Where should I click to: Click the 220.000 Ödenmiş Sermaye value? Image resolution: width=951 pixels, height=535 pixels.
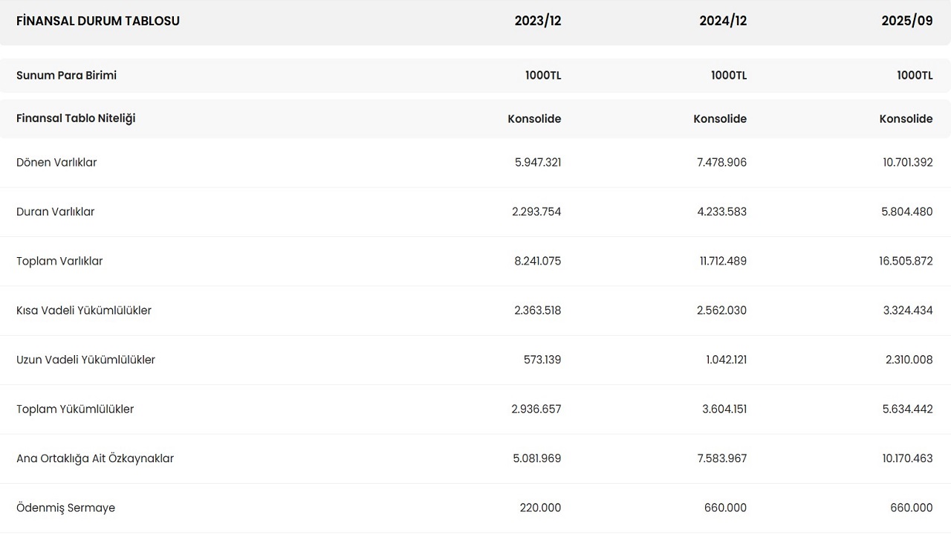pos(540,508)
